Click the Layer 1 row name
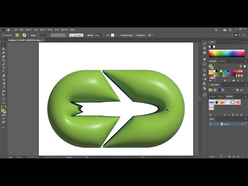Viewport: 248px width, 186px height. (x=227, y=124)
